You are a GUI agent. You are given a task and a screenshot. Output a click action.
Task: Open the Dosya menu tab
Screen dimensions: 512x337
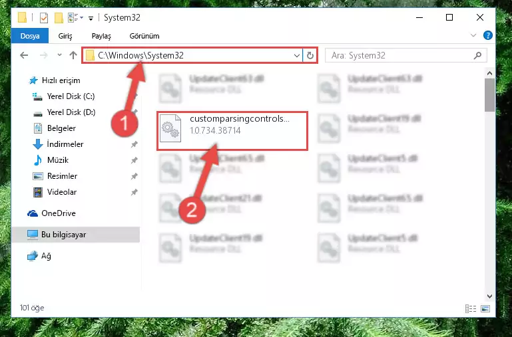click(x=30, y=36)
